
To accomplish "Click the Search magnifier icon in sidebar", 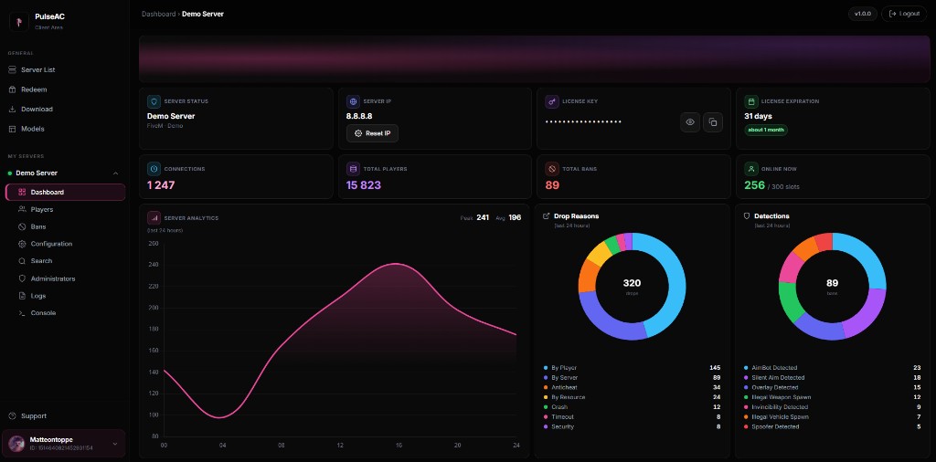I will click(22, 261).
